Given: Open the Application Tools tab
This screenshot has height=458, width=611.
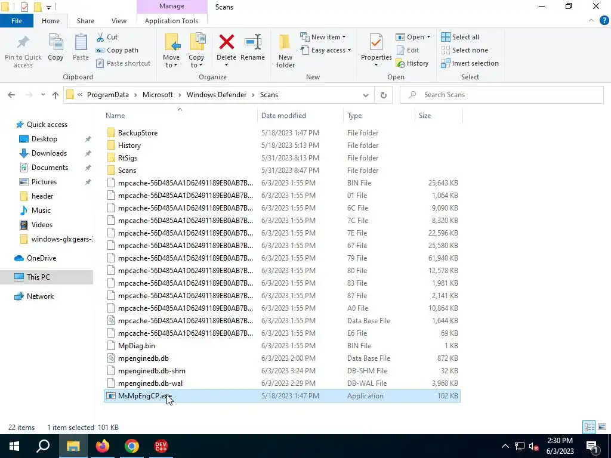Looking at the screenshot, I should click(x=171, y=21).
